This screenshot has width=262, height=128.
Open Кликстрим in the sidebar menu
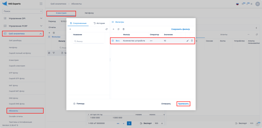[14, 60]
